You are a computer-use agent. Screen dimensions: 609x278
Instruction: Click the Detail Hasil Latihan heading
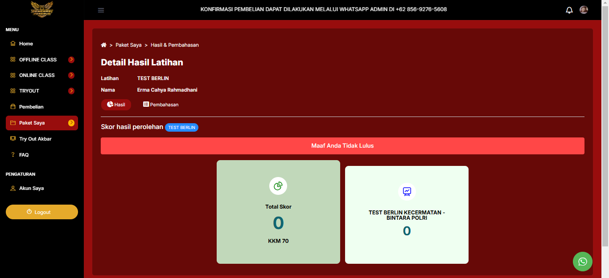pos(142,62)
